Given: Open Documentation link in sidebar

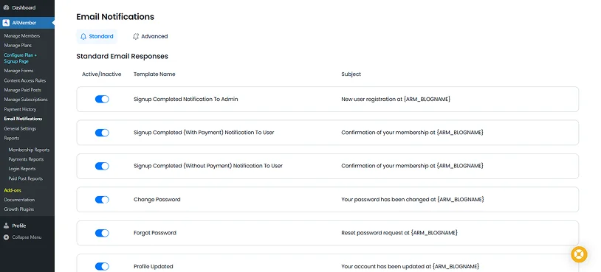Looking at the screenshot, I should click(x=19, y=200).
